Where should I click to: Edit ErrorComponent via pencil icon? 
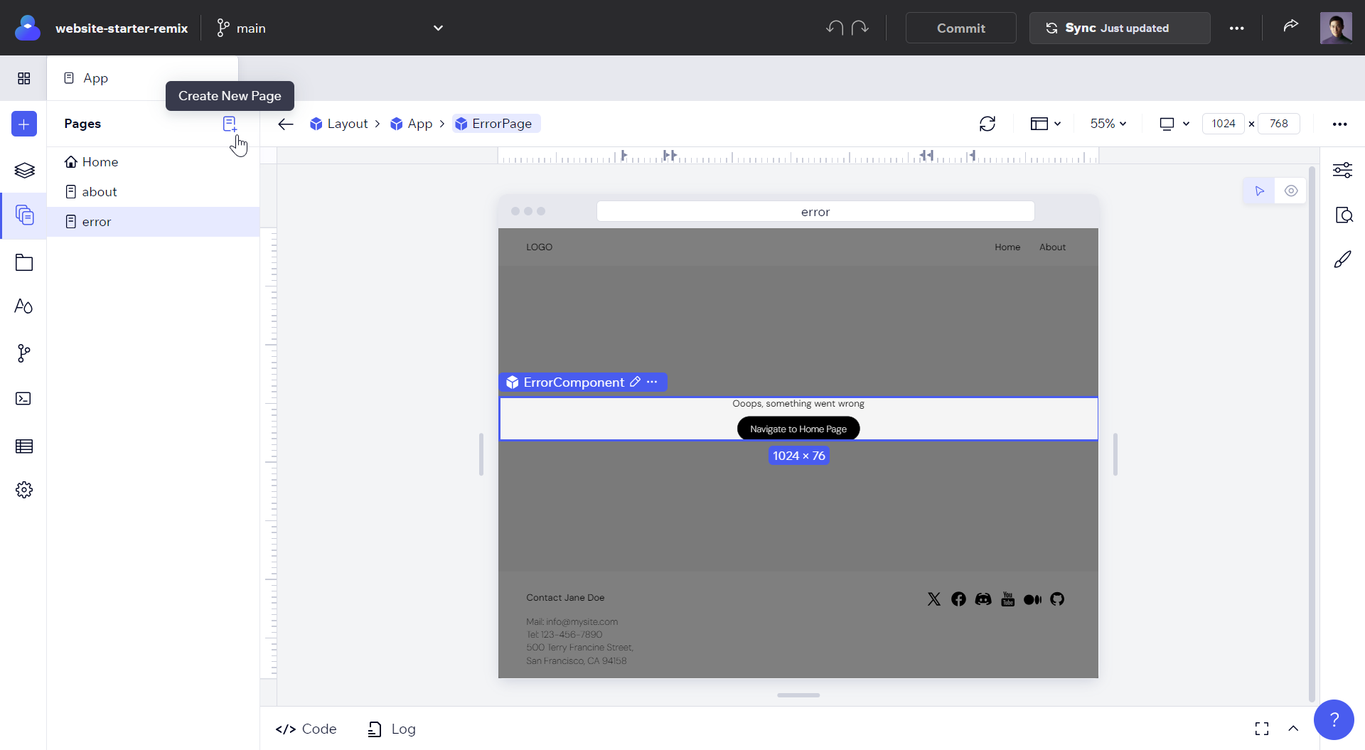636,382
